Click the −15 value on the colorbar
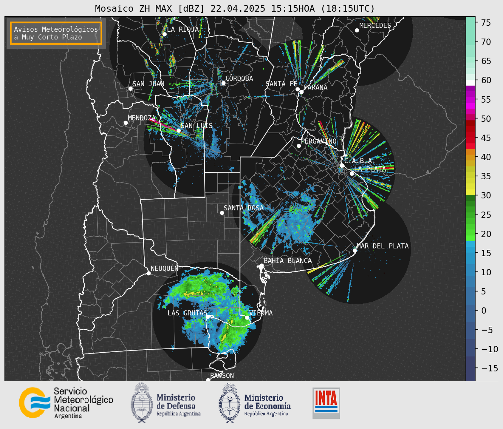 pos(489,368)
